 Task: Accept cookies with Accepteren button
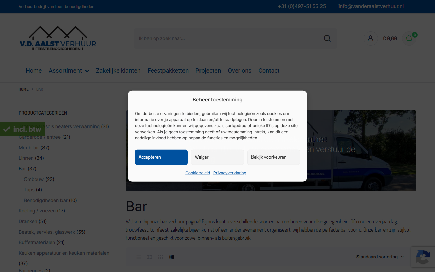161,157
